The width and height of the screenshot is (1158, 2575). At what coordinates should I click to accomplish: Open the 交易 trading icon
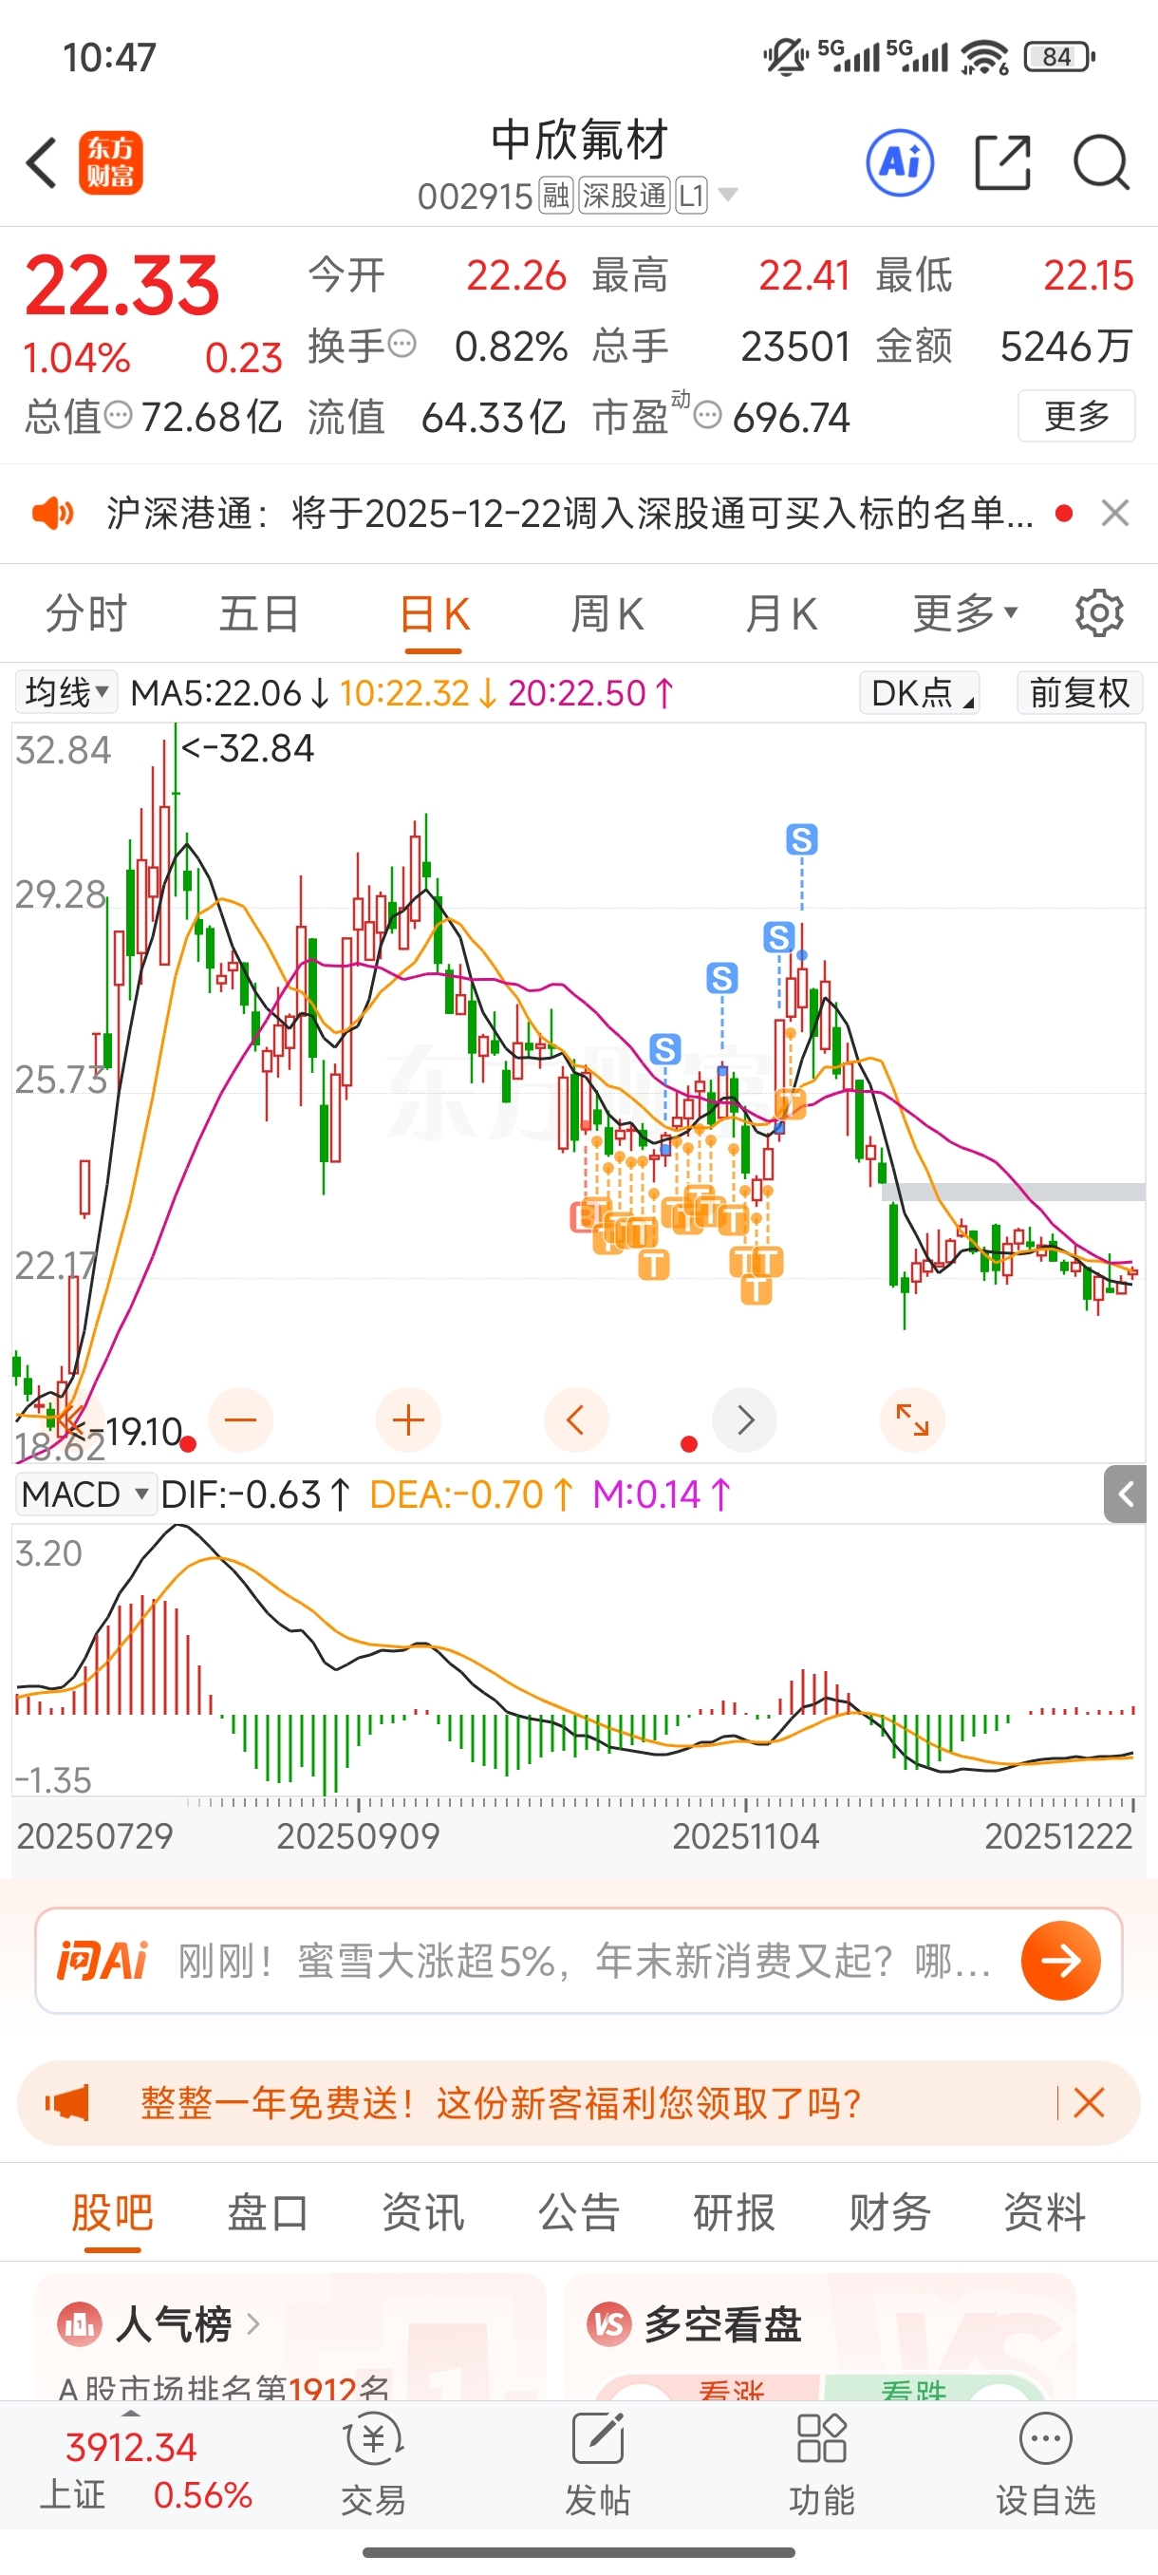[x=373, y=2463]
